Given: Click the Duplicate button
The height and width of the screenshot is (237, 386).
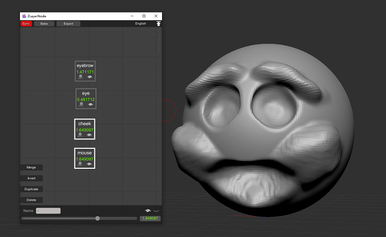Looking at the screenshot, I should (x=31, y=189).
